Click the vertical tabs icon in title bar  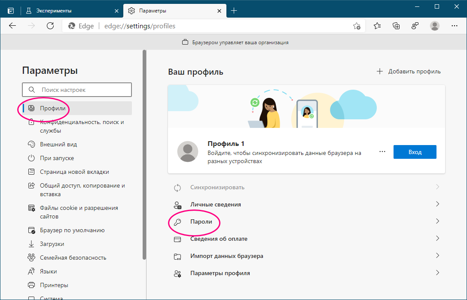11,11
